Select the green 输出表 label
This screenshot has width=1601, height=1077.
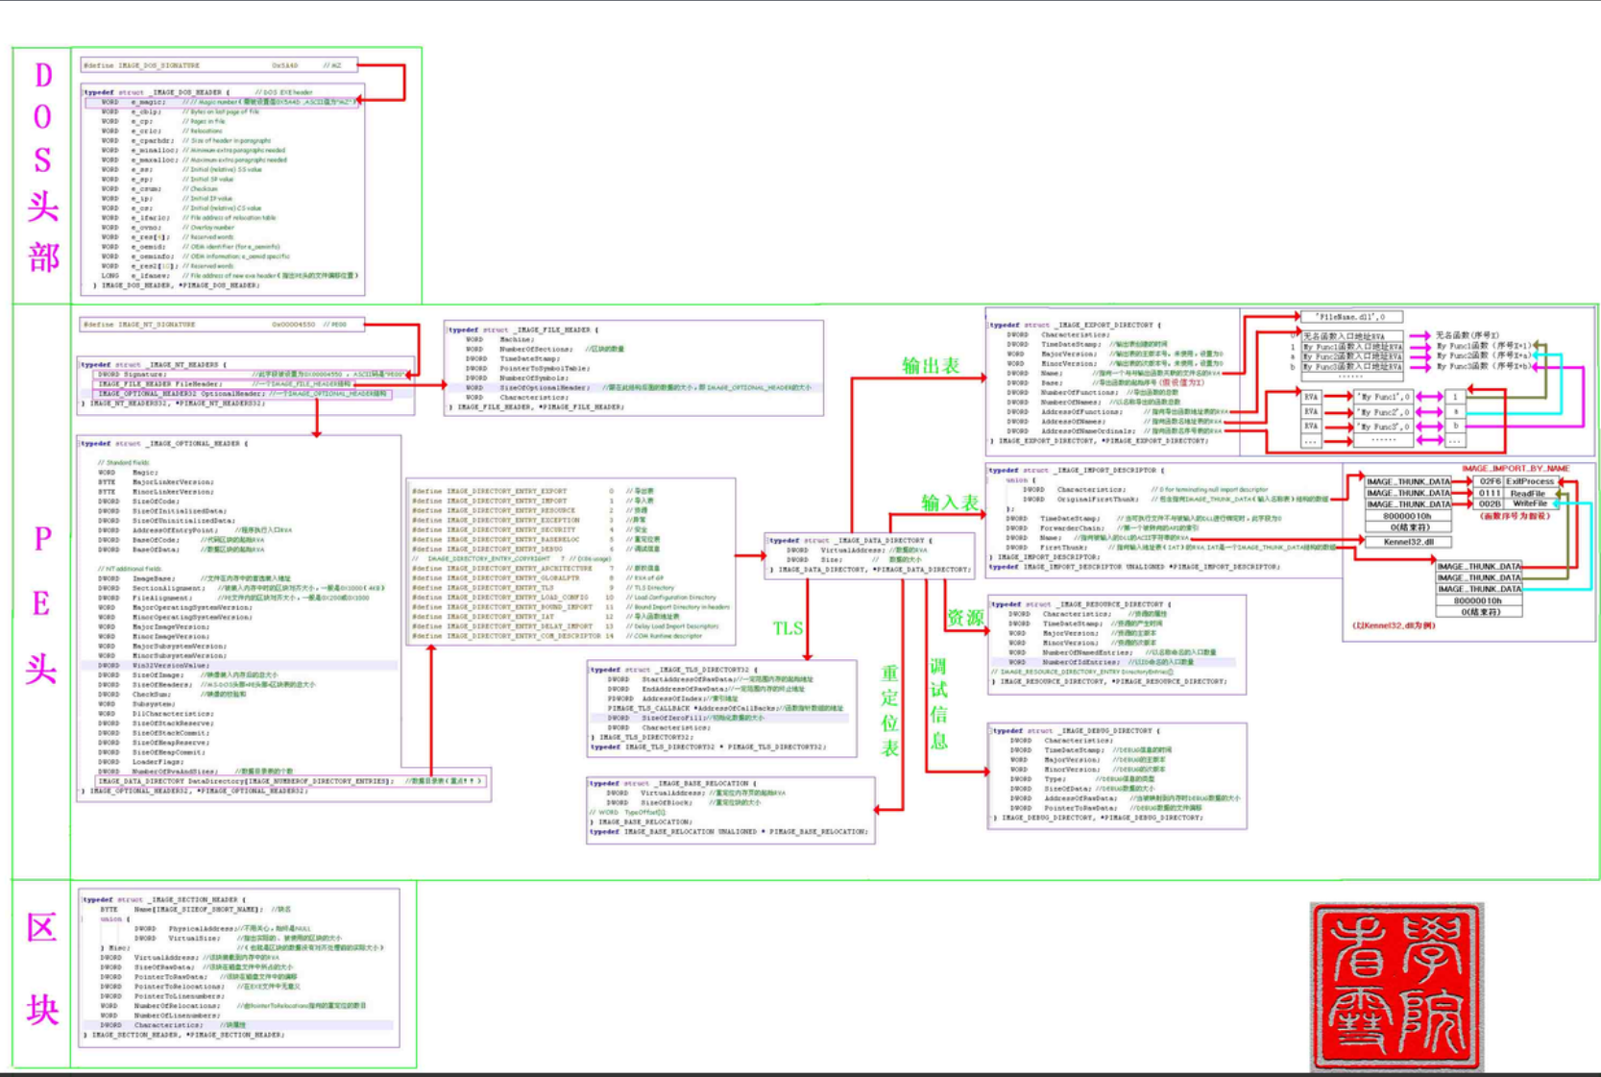coord(930,365)
